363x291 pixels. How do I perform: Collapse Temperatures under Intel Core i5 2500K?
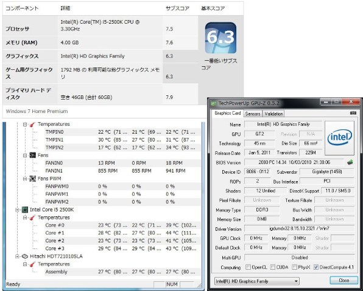click(25, 217)
